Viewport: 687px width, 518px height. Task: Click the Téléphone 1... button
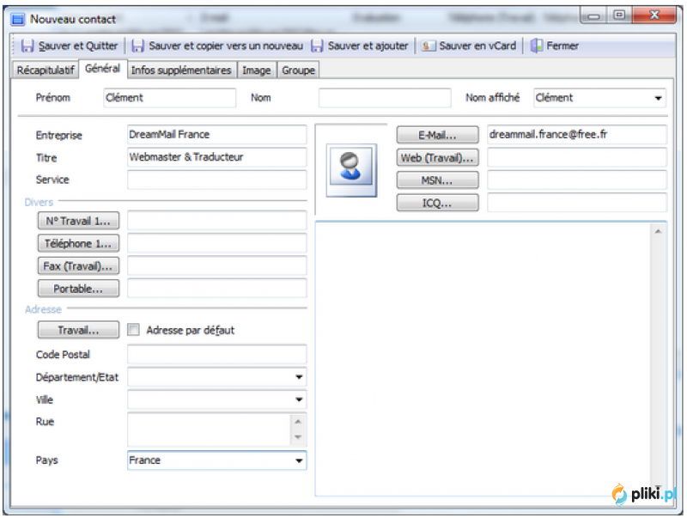pyautogui.click(x=78, y=244)
